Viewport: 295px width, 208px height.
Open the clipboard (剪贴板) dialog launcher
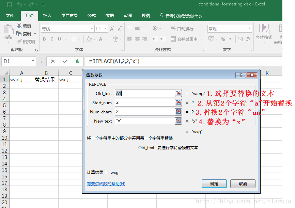click(x=37, y=50)
